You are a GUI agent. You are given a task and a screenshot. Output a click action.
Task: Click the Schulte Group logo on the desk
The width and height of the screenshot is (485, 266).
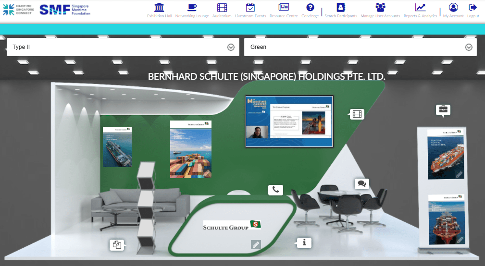point(232,225)
